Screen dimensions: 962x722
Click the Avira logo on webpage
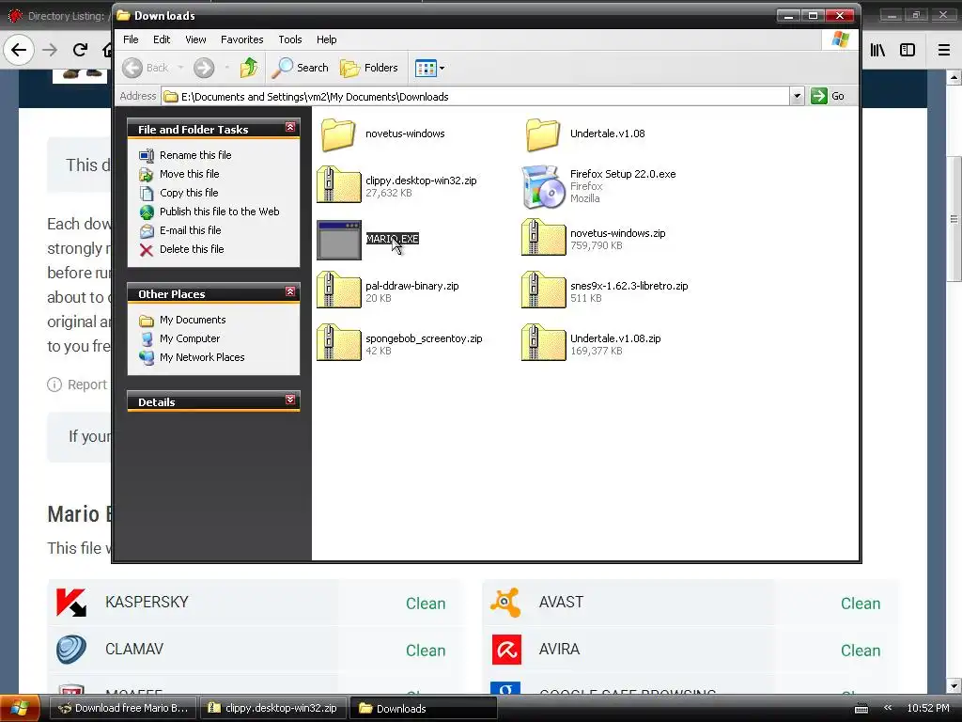pyautogui.click(x=506, y=650)
